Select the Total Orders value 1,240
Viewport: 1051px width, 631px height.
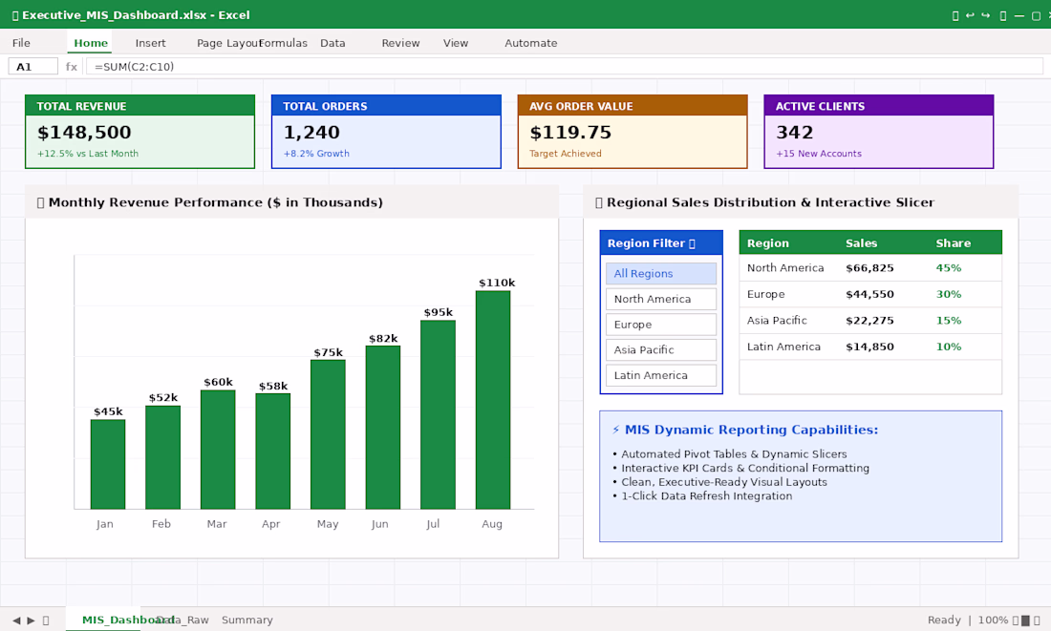coord(311,133)
